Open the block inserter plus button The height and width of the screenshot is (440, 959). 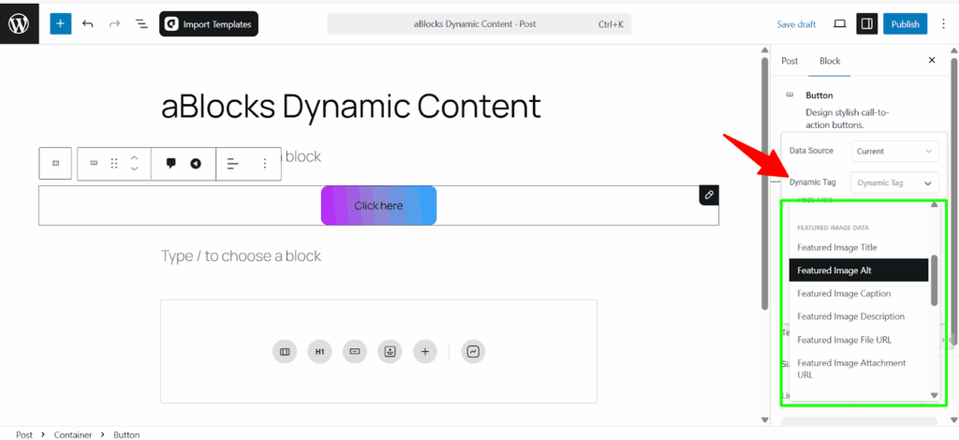pyautogui.click(x=60, y=23)
